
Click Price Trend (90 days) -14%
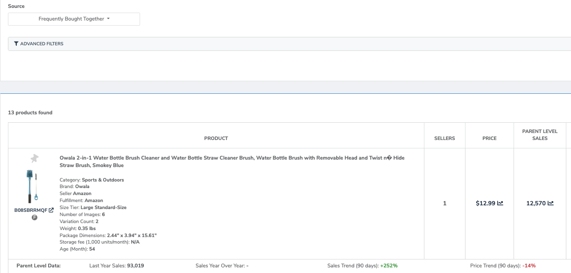click(x=503, y=266)
